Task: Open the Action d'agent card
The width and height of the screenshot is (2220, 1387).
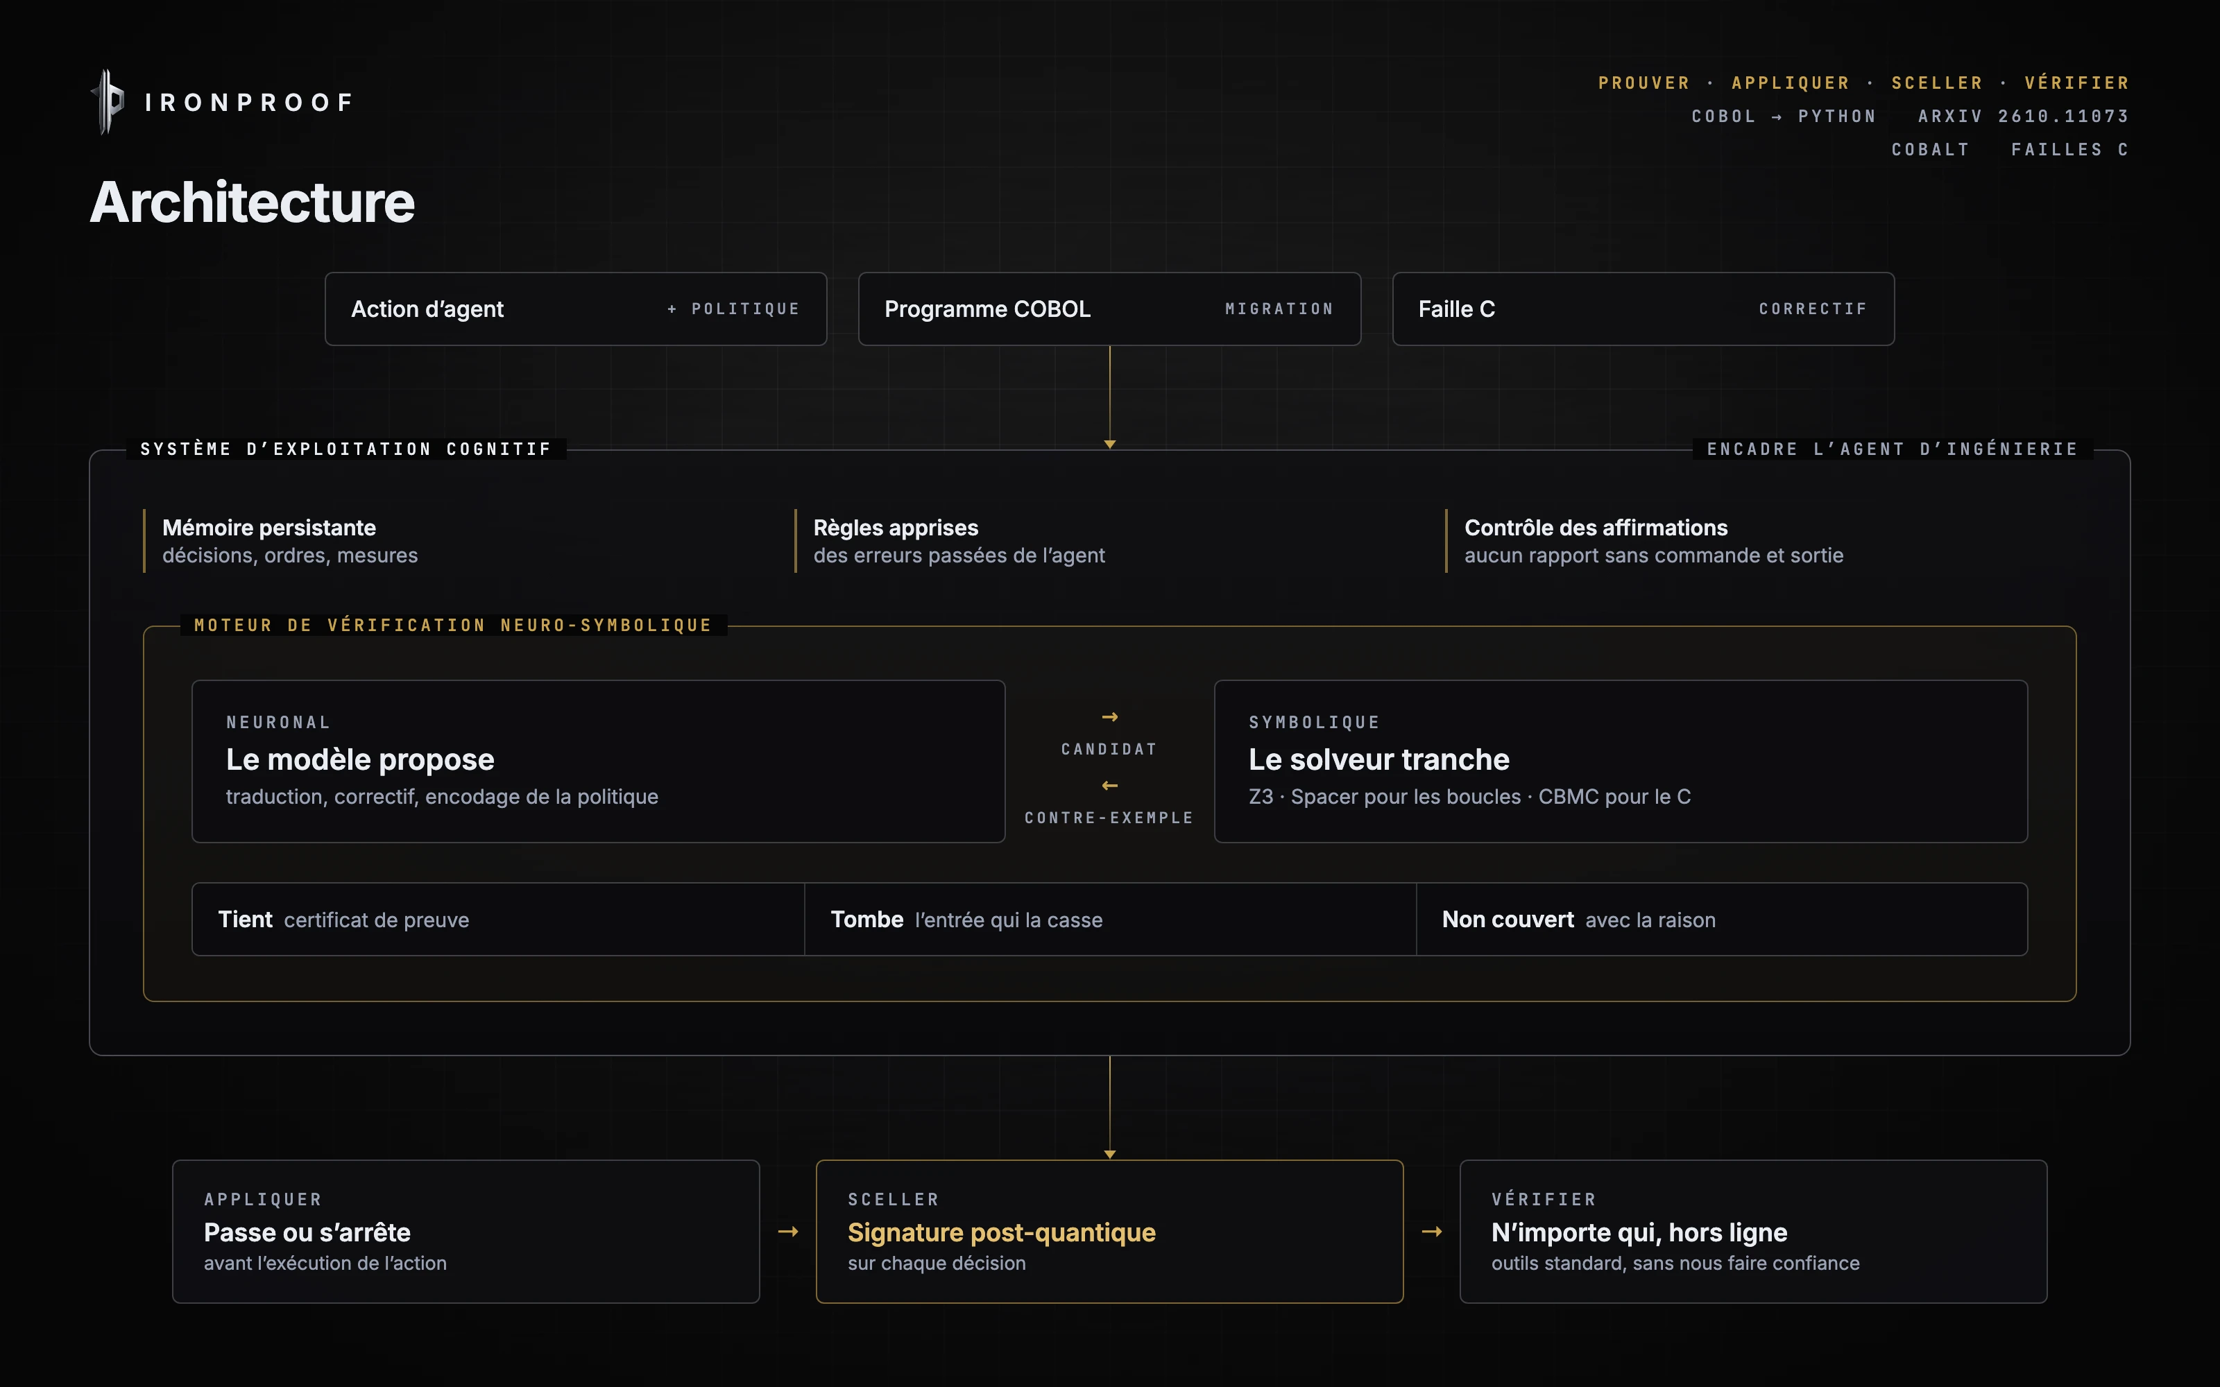Action: click(576, 309)
